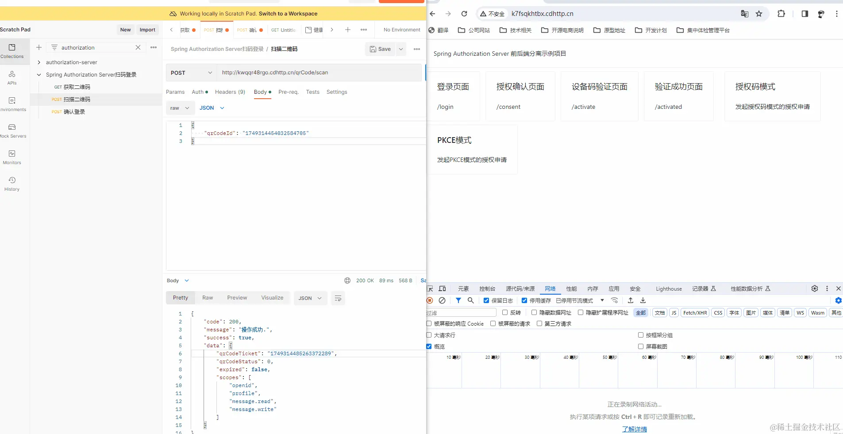Stop recording the network log
843x434 pixels.
(x=430, y=300)
